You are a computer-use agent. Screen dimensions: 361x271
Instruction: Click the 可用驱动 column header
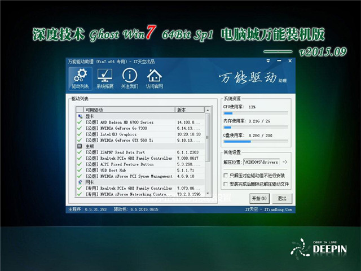click(x=129, y=110)
